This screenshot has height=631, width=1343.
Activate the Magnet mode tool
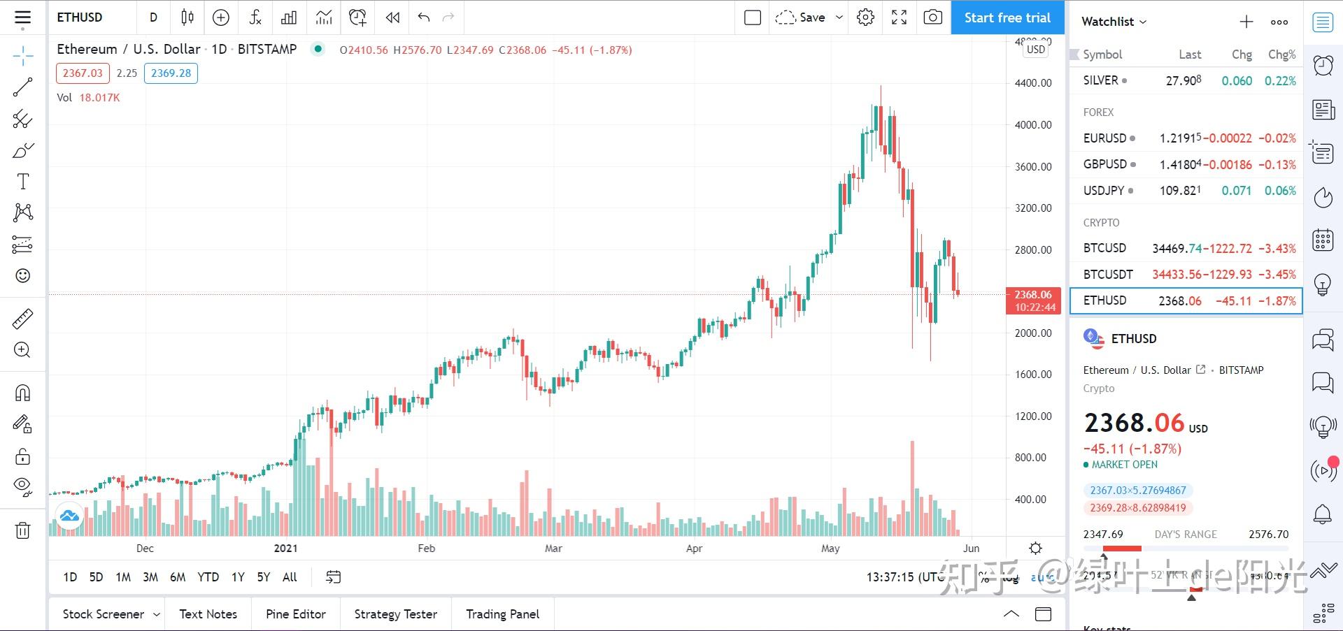coord(22,393)
